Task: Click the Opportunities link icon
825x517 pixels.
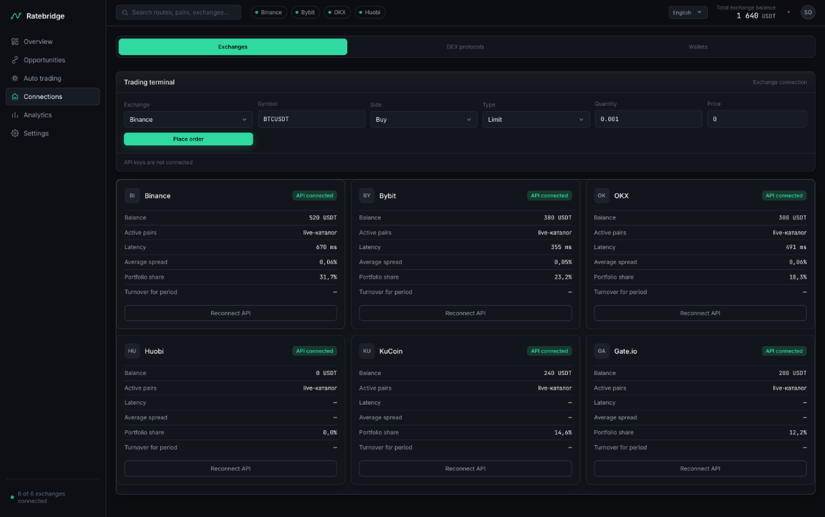Action: pos(15,60)
